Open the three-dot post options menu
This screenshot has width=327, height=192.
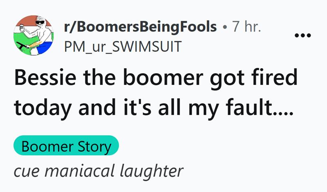point(302,36)
